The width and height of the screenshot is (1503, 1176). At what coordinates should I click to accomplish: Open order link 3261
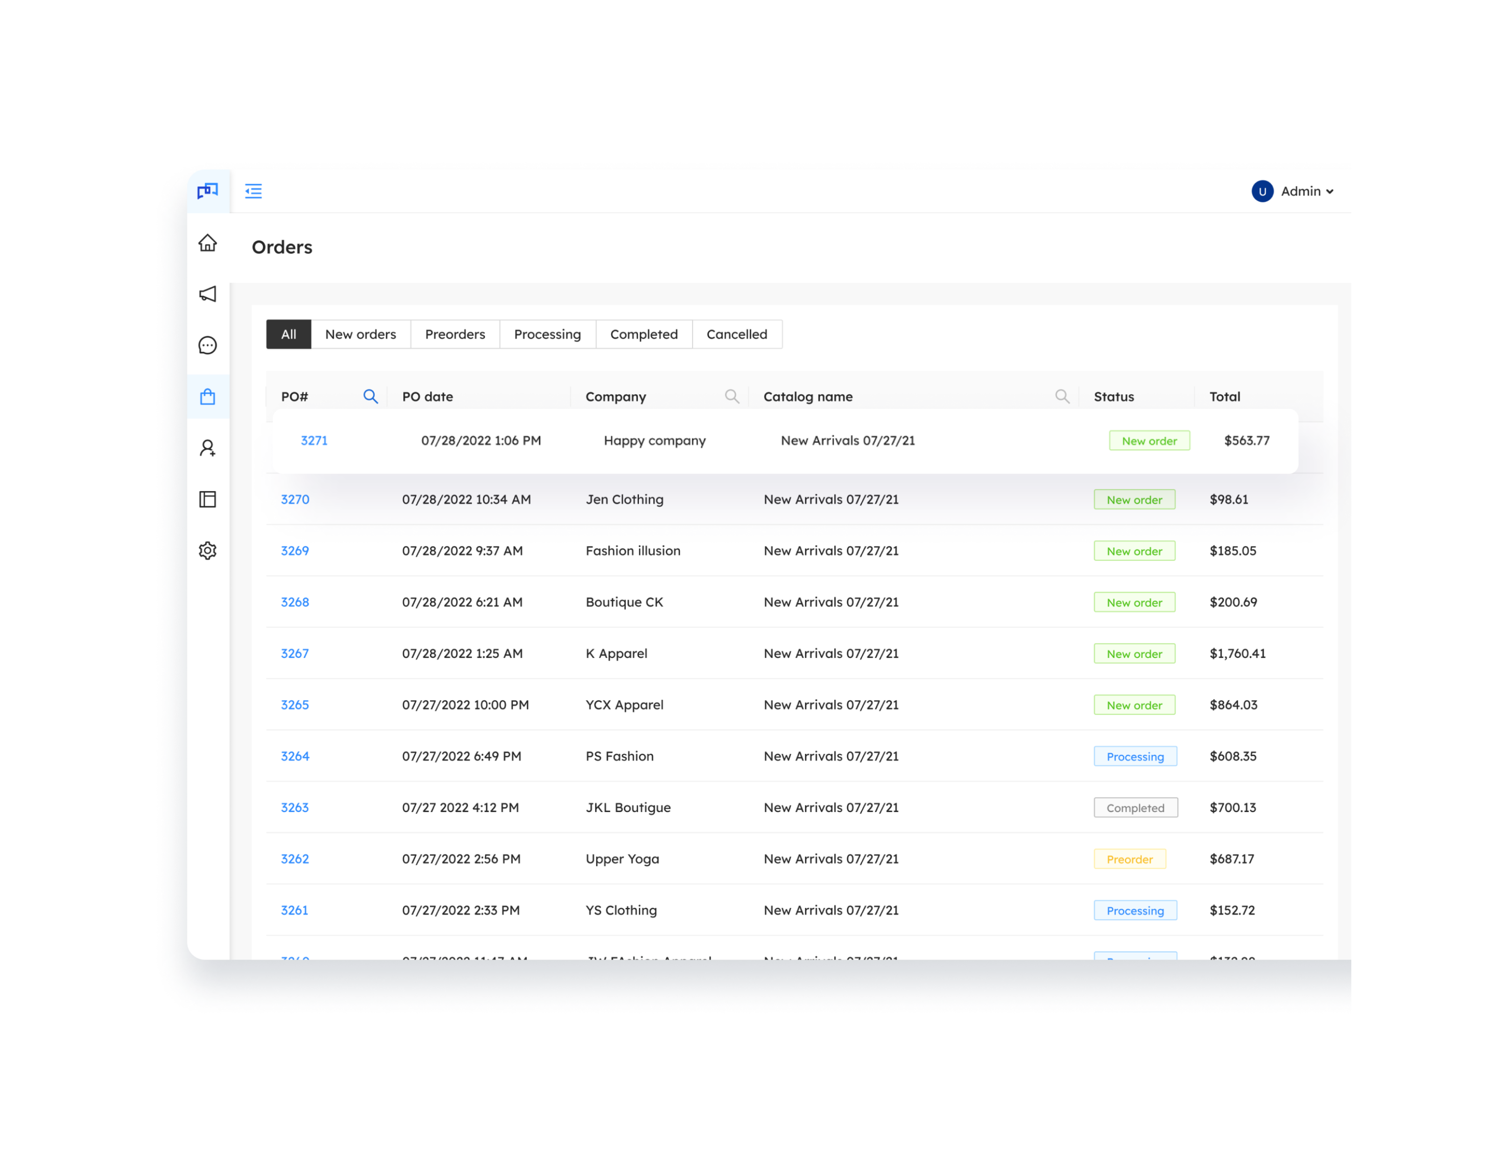point(295,910)
